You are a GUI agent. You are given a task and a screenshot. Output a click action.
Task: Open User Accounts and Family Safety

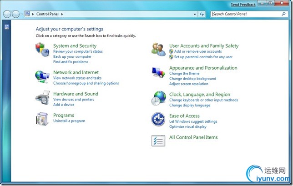click(x=204, y=46)
